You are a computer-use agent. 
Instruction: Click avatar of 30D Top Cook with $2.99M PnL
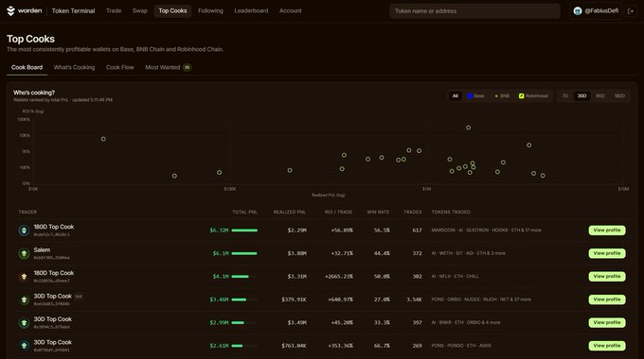(x=24, y=322)
